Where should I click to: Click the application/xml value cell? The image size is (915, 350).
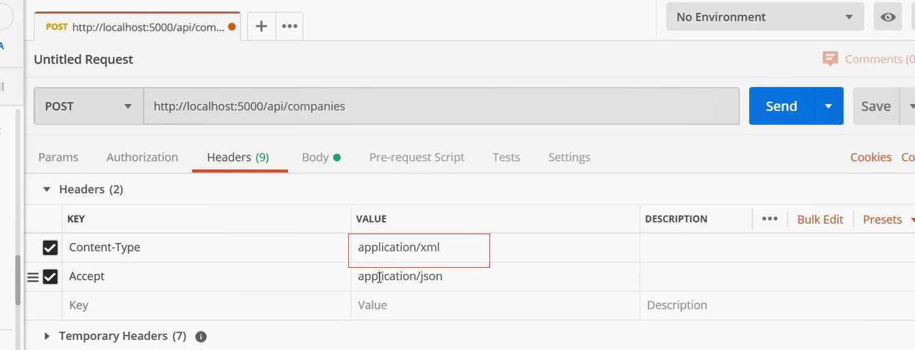(496, 247)
